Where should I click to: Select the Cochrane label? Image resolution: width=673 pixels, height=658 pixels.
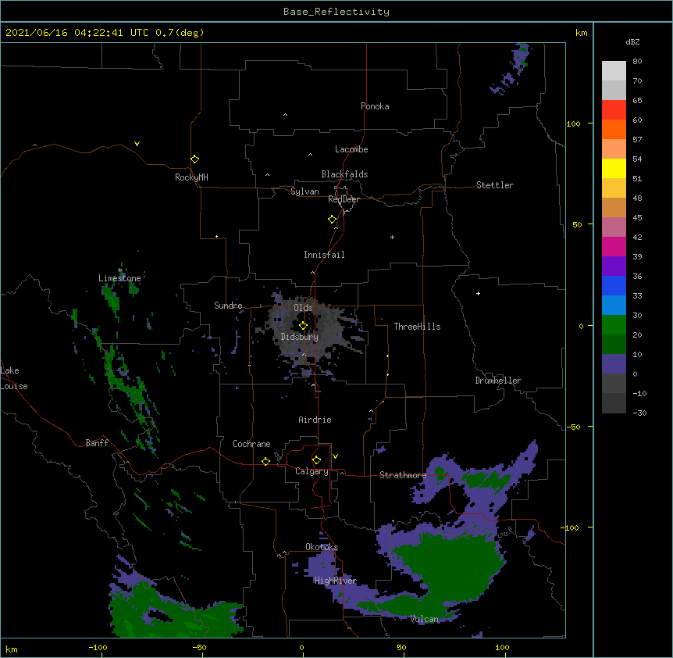[251, 444]
